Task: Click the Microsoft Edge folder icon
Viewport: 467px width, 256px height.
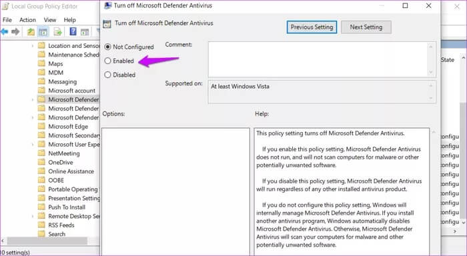Action: (41, 126)
